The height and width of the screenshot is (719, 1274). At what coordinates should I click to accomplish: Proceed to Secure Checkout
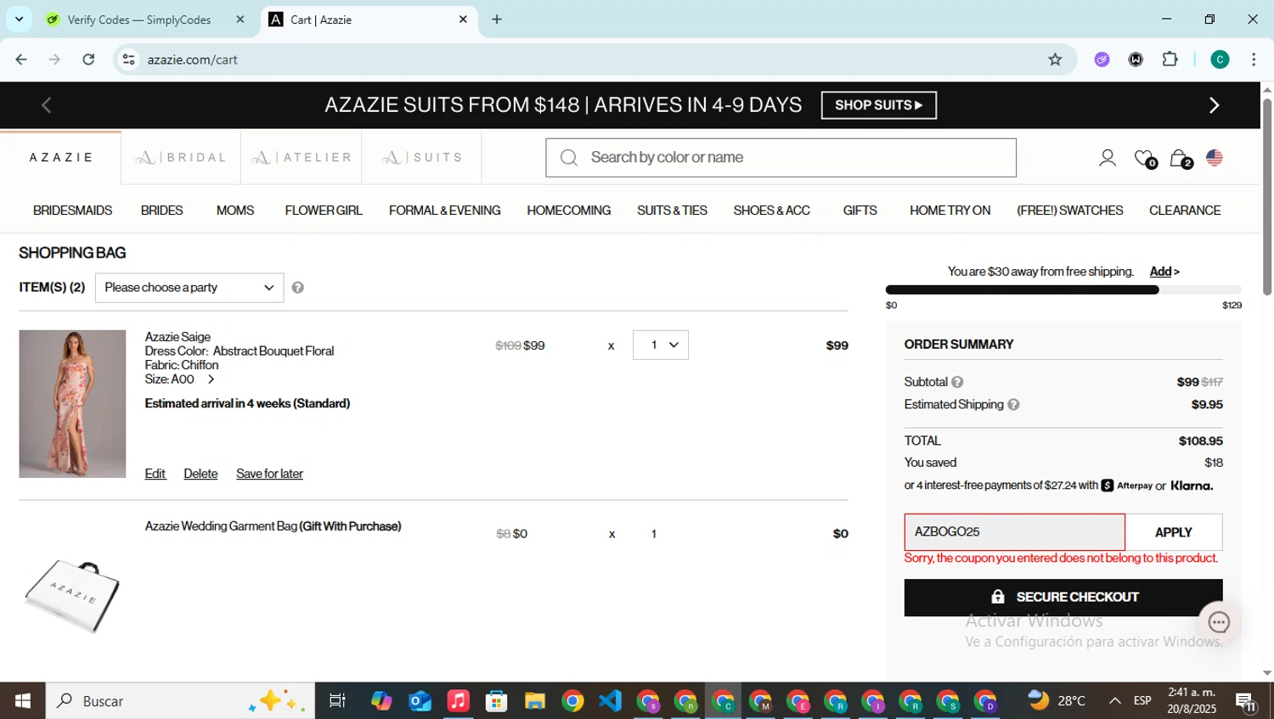[x=1063, y=598]
